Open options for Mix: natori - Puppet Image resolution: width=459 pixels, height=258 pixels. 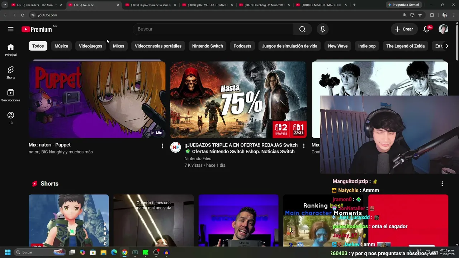(162, 146)
